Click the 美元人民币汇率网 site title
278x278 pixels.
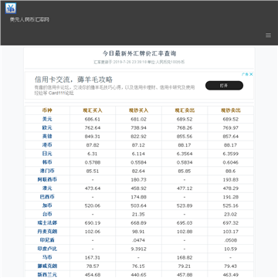[29, 20]
